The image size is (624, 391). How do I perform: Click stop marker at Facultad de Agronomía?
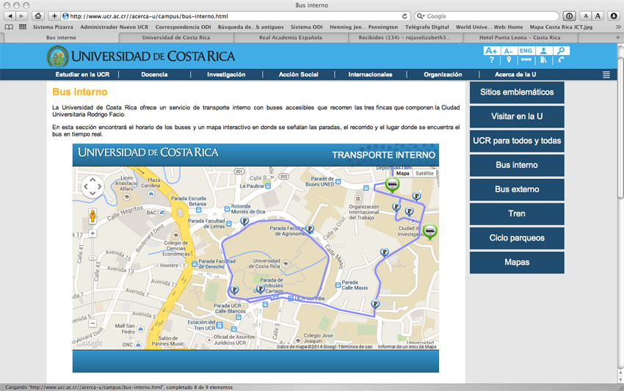[310, 229]
